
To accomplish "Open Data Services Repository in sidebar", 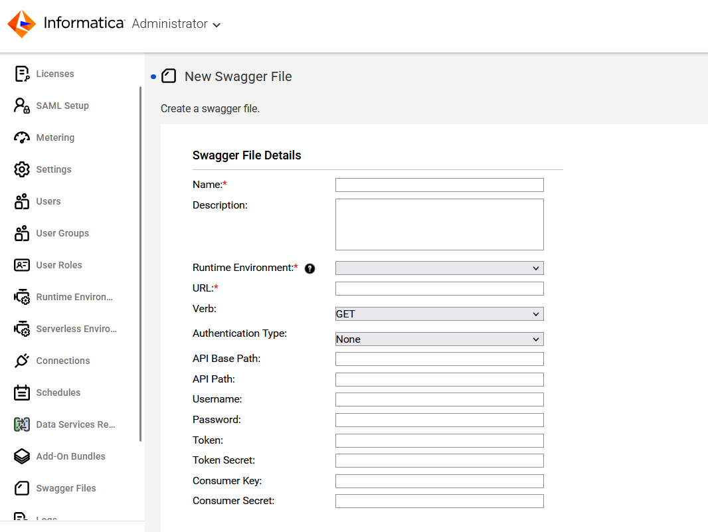I will pos(76,424).
